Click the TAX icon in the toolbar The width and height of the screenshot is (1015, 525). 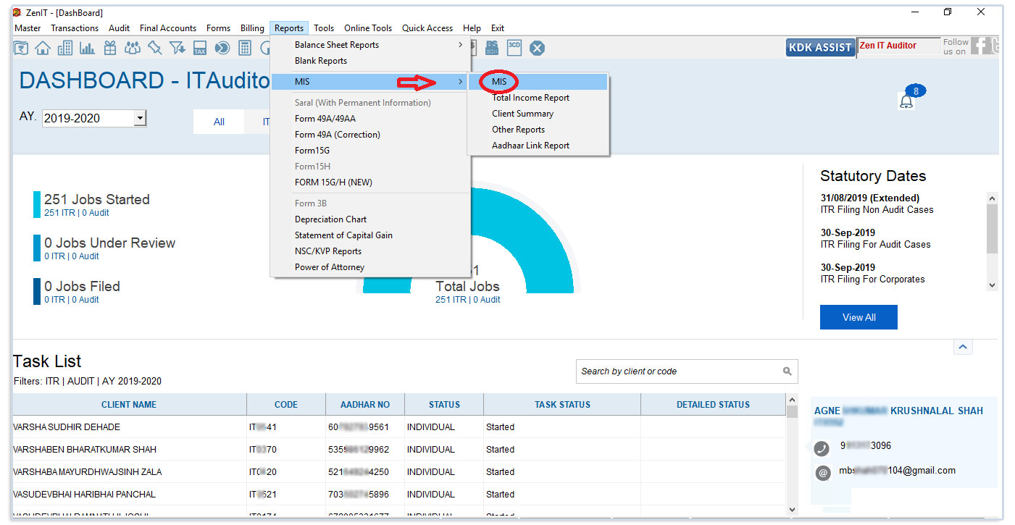[200, 48]
